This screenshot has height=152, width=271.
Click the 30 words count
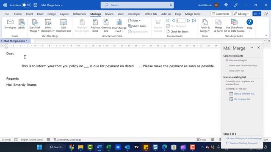pos(6,140)
